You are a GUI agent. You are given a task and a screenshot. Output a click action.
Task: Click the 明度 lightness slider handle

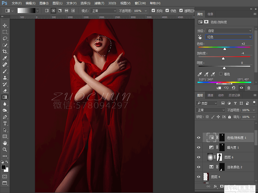pyautogui.click(x=224, y=68)
